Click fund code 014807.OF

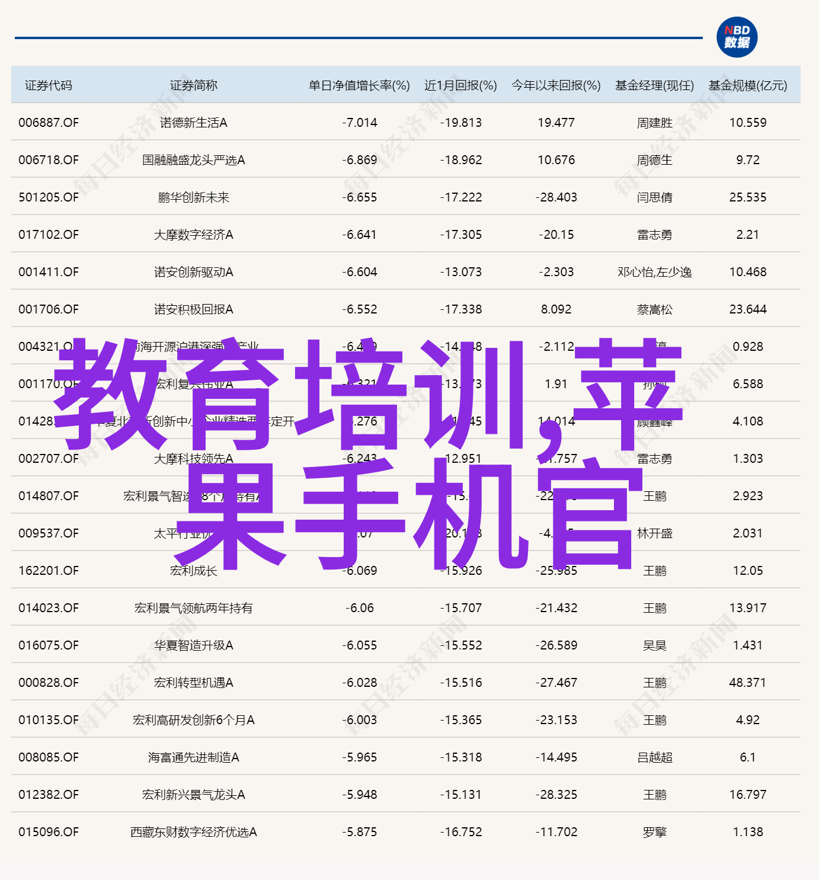pyautogui.click(x=49, y=496)
